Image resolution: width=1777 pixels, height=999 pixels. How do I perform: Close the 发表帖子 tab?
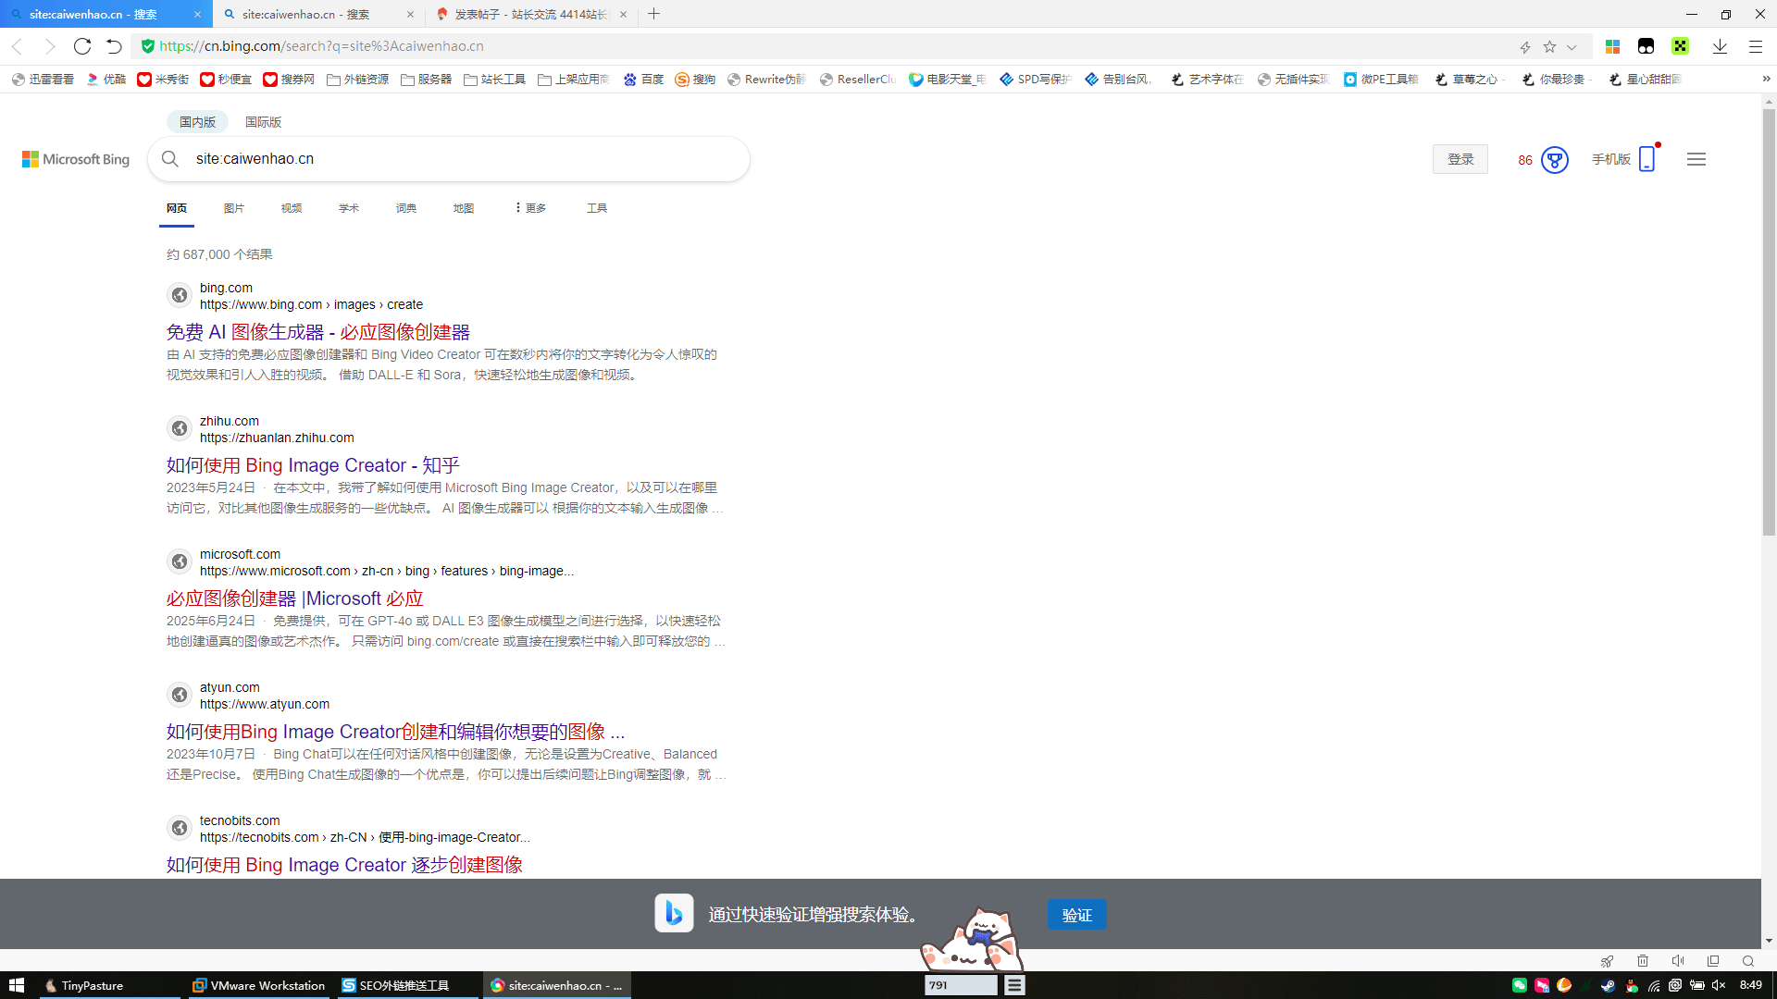(623, 14)
